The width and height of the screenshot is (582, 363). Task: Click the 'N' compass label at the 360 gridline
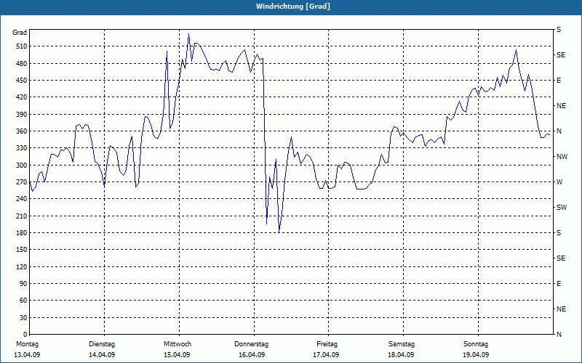(559, 131)
